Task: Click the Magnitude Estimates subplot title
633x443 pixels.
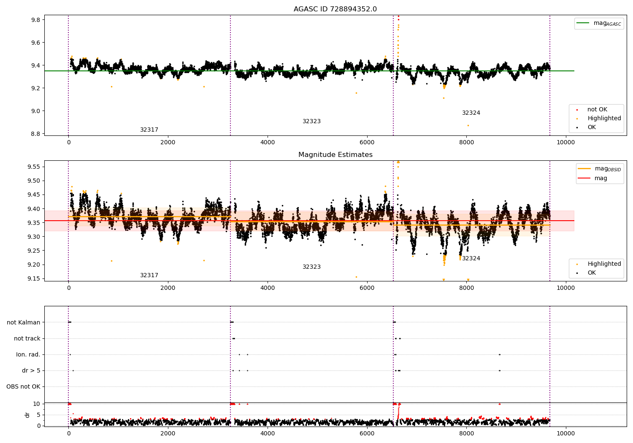Action: pos(335,155)
